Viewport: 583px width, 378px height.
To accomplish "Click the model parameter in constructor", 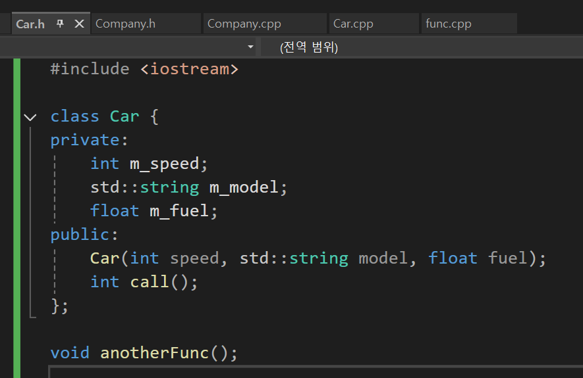I will [x=383, y=258].
